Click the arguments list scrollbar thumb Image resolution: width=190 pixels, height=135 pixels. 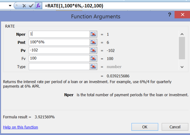[x=182, y=48]
